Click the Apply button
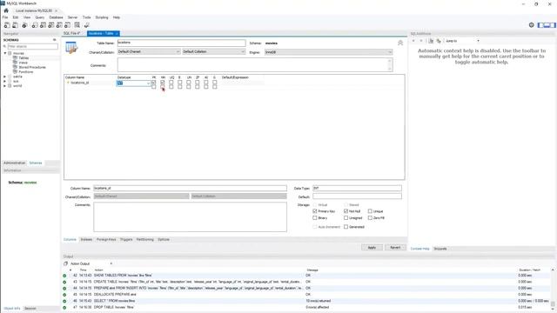The width and height of the screenshot is (557, 313). tap(372, 247)
